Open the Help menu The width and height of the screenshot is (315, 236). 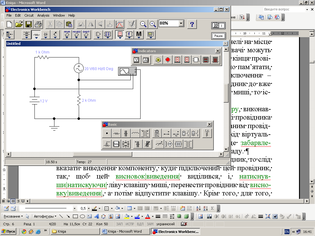[x=71, y=15]
